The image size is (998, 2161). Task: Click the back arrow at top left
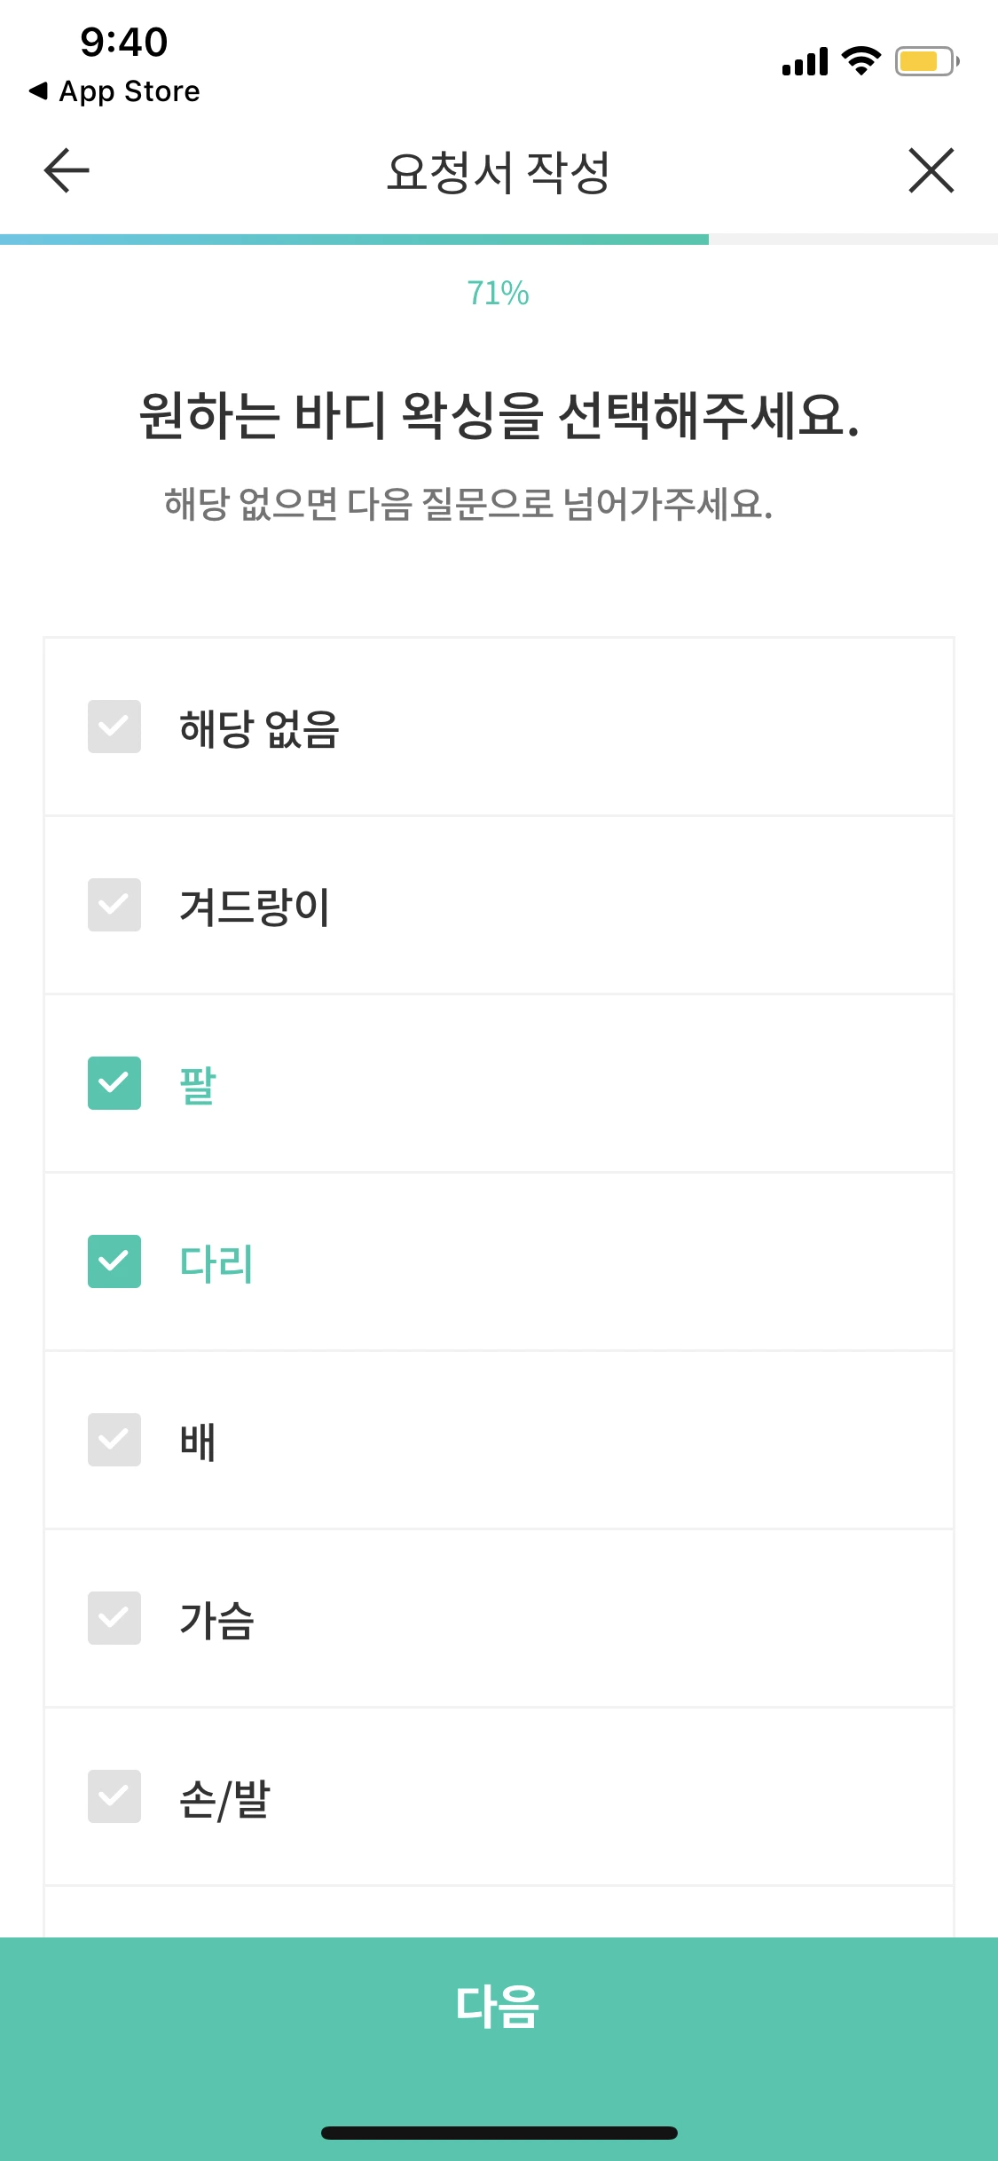pos(64,171)
